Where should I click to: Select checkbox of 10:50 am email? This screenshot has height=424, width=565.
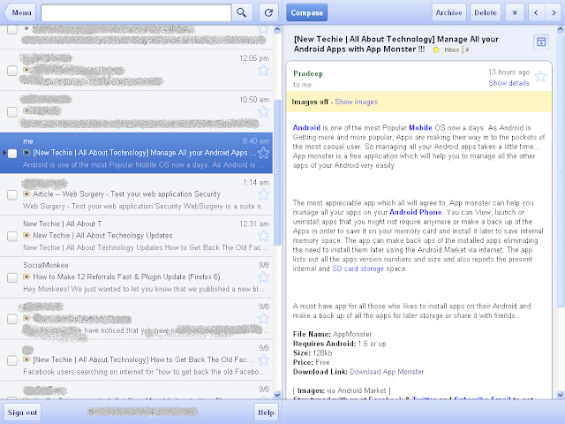(12, 112)
